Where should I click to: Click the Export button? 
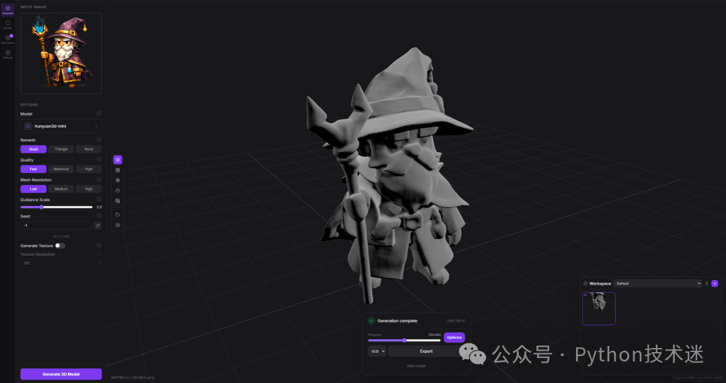point(426,351)
